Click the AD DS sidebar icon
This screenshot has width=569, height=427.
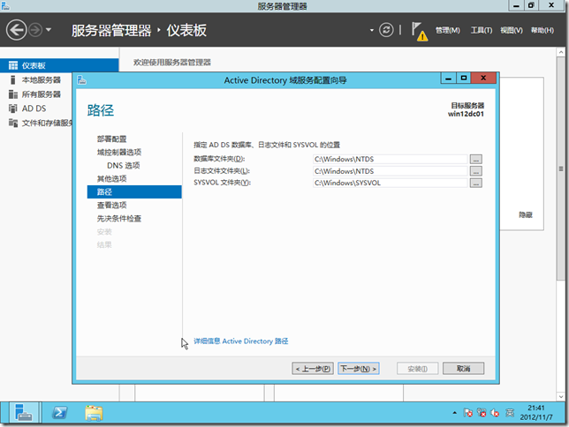[13, 109]
